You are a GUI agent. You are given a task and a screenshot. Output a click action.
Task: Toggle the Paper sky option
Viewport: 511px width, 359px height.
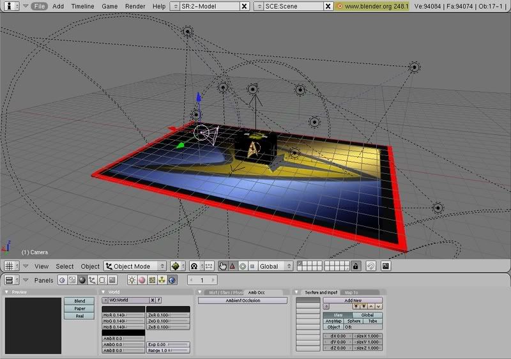[79, 308]
